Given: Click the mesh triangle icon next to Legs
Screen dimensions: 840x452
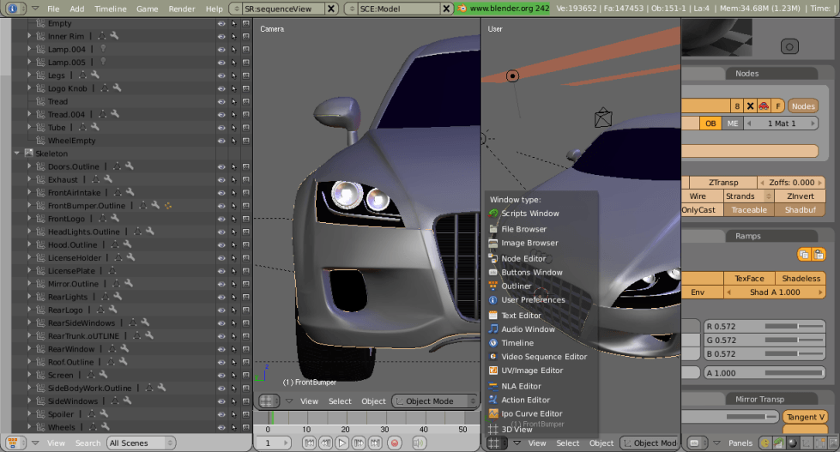Looking at the screenshot, I should pos(83,75).
